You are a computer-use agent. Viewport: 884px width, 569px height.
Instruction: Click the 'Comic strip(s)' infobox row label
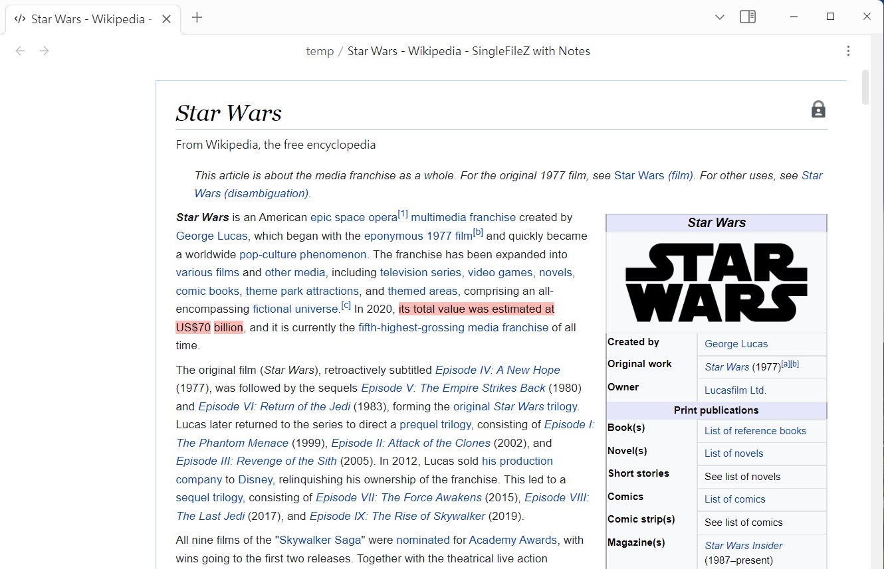pyautogui.click(x=641, y=519)
